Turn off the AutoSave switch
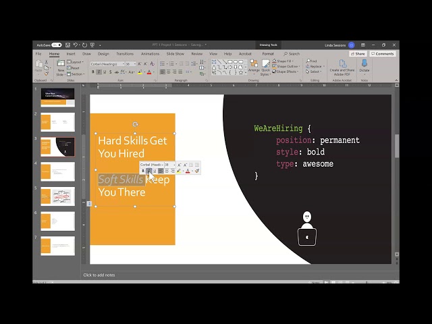 pos(57,45)
